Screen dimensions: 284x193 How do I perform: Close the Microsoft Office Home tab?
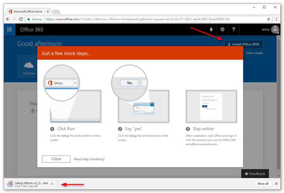48,12
